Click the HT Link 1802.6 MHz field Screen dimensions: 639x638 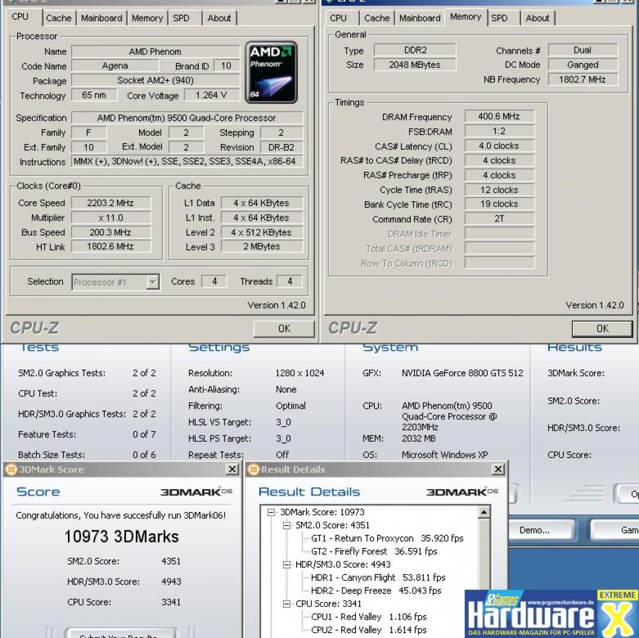tap(111, 247)
